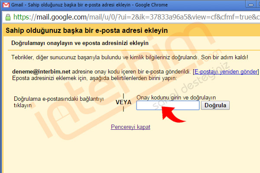Viewport: 260px width, 173px height.
Task: Click the confirmation code input field
Action: (168, 105)
